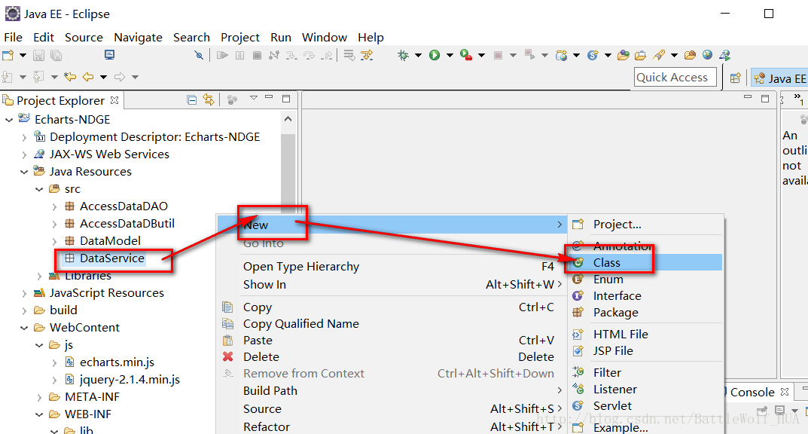Click the Step Return icon
Screen dimensions: 808x434
[x=327, y=55]
